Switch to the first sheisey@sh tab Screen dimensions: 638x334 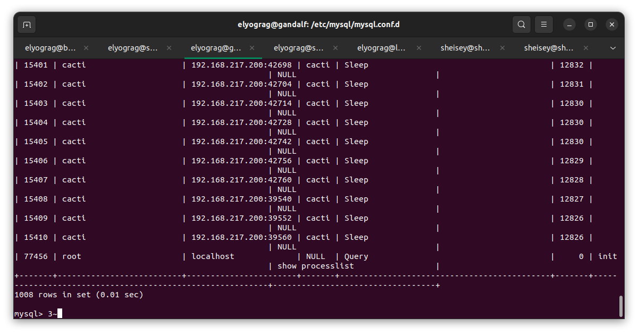point(465,47)
